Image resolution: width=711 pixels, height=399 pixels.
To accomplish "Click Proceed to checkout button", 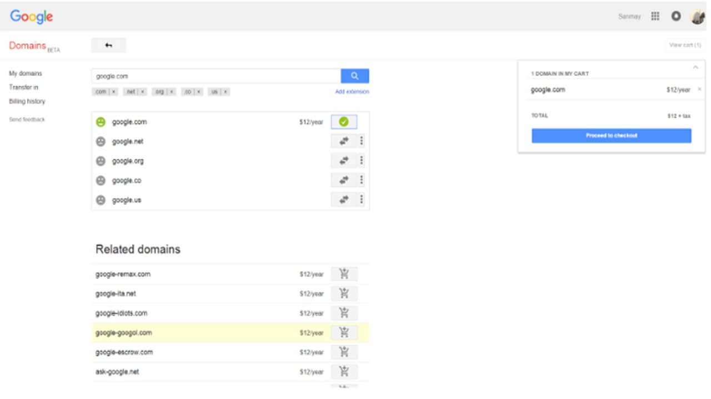I will tap(612, 136).
